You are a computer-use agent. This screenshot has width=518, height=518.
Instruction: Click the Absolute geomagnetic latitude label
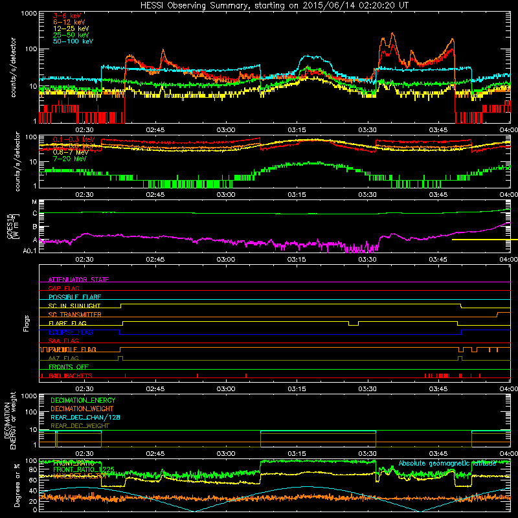coord(447,464)
